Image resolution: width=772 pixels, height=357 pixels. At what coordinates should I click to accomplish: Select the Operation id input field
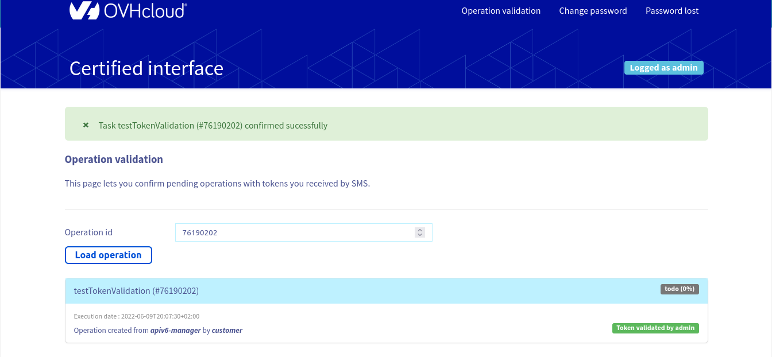point(287,232)
